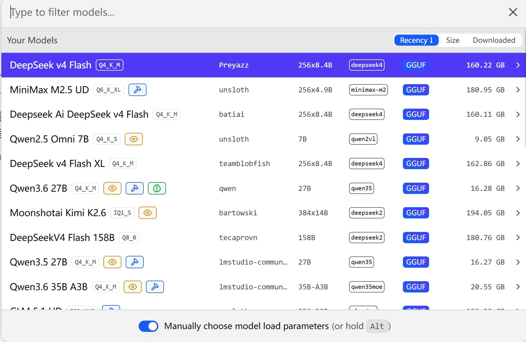Click the IQ1_S quantization badge
The width and height of the screenshot is (526, 342).
tap(122, 213)
